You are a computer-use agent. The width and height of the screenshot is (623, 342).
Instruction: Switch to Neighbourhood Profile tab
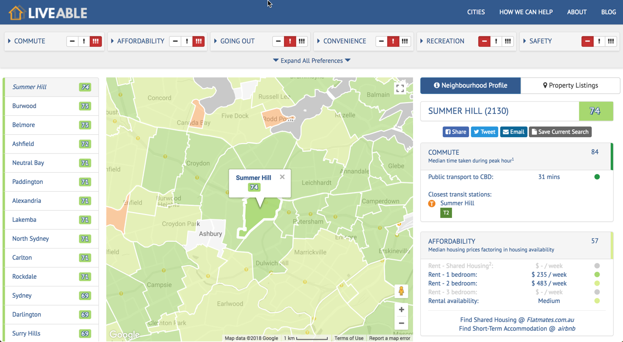pyautogui.click(x=471, y=86)
